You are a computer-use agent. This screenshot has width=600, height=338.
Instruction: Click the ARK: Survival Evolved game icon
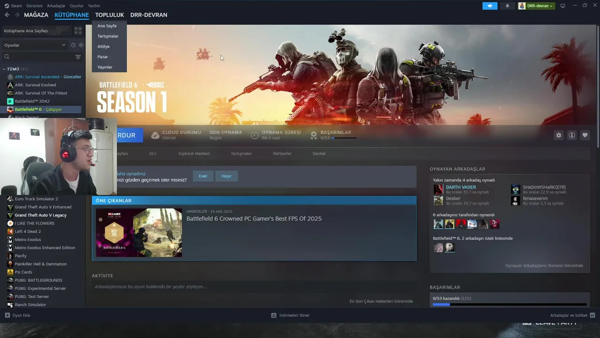coord(10,85)
